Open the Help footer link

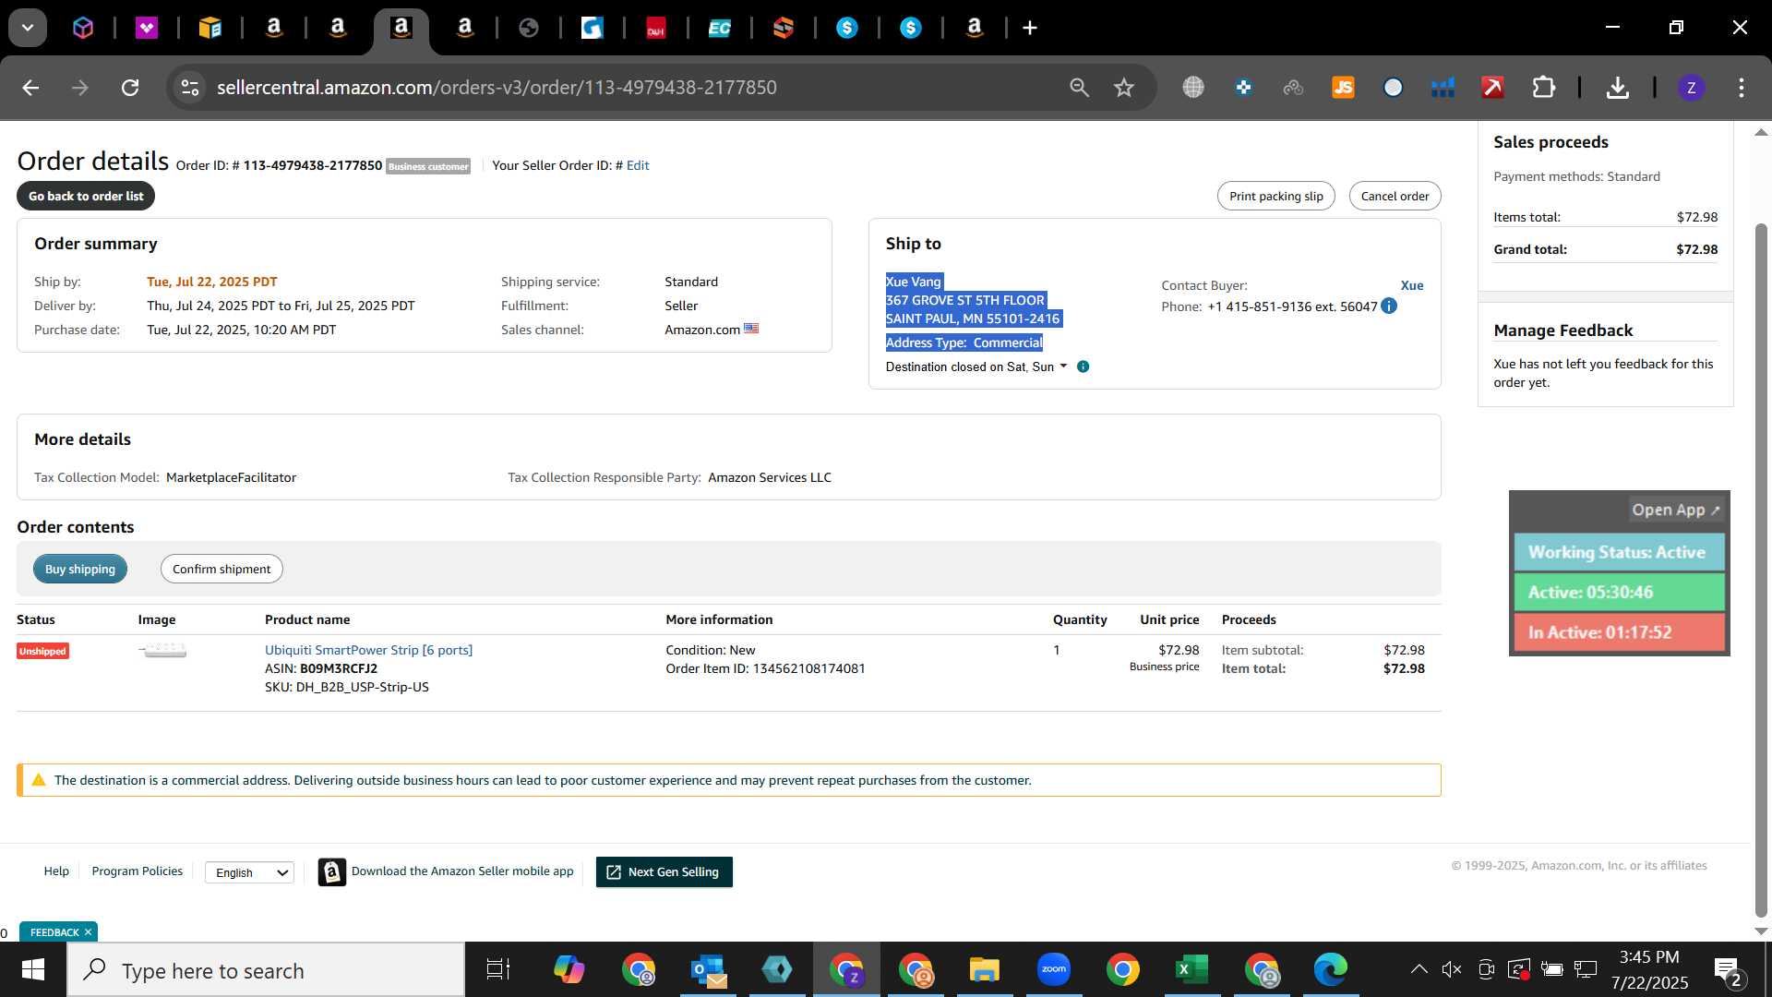[56, 871]
